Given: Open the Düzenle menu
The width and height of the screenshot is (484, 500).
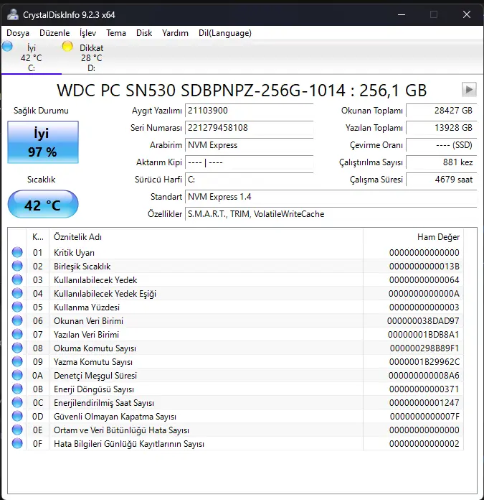Looking at the screenshot, I should point(54,33).
